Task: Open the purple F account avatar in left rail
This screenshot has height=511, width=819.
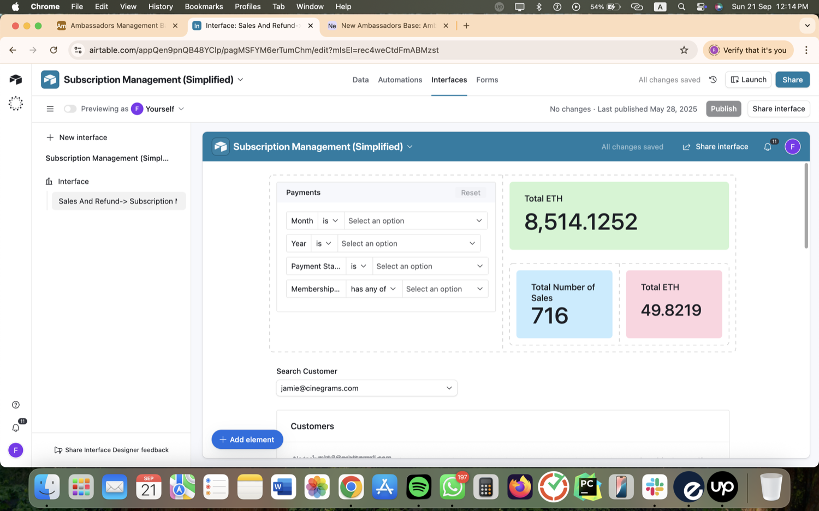Action: click(16, 450)
